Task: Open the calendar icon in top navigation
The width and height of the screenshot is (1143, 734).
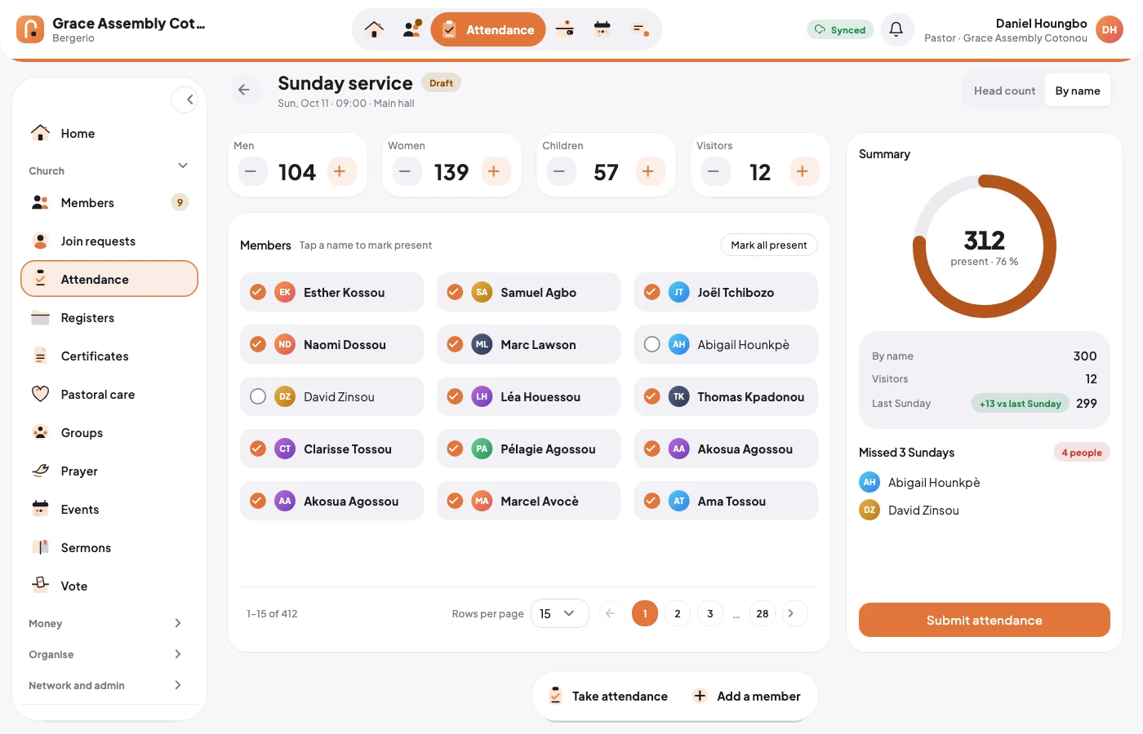Action: [x=603, y=29]
